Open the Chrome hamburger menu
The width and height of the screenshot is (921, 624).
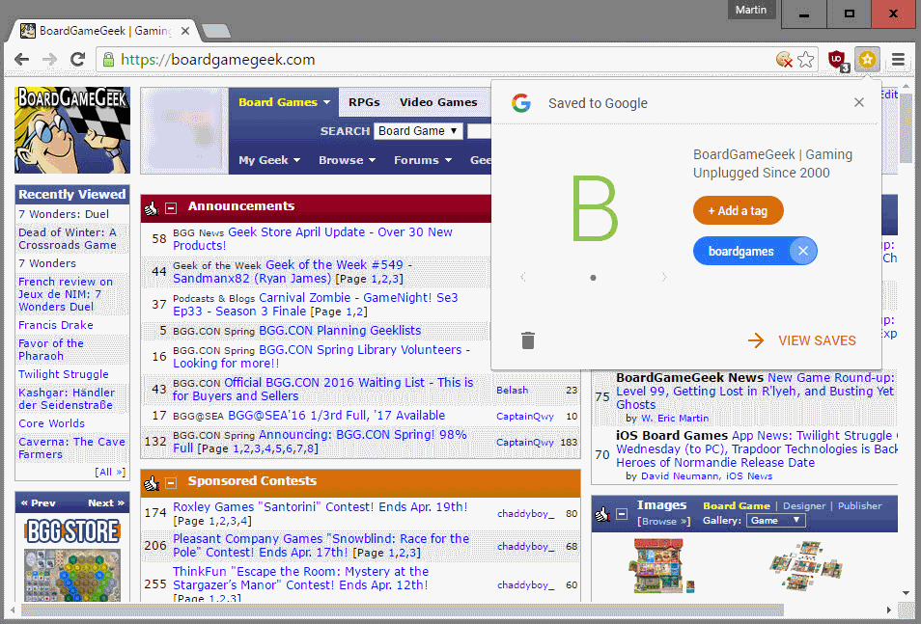point(898,59)
